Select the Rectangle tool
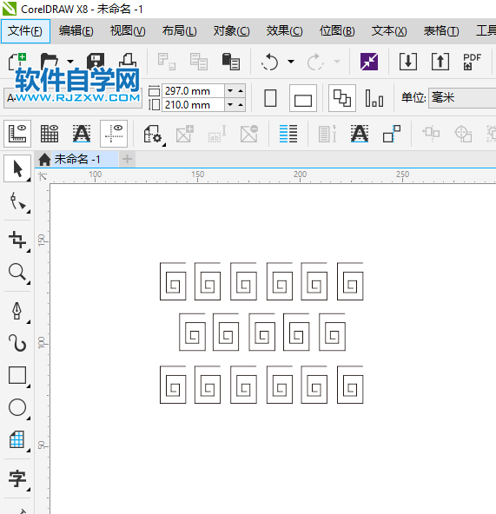Screen dimensions: 496x514 click(x=17, y=375)
